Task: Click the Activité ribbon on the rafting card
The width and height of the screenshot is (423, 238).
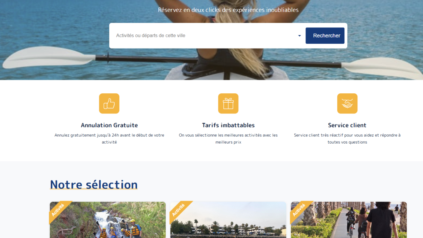Action: pos(58,210)
